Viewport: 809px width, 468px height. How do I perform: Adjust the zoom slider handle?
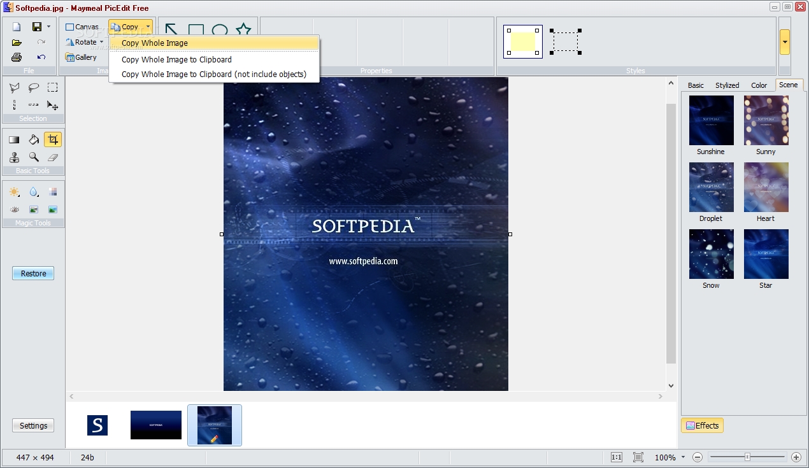point(747,457)
